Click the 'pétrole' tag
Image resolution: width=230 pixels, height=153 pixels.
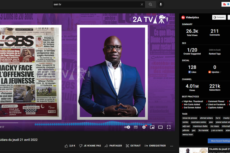186,130
